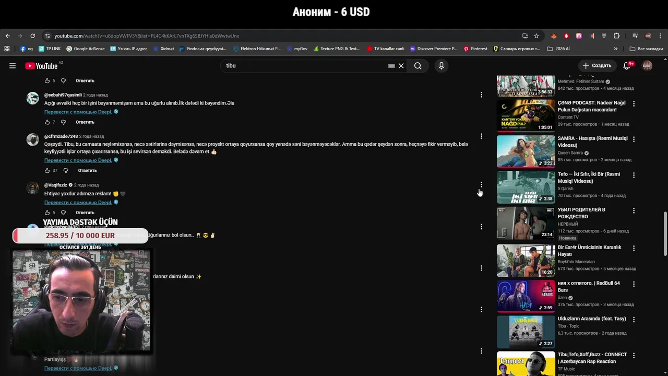Open menu for УБИЛ РОДИТЕЛЕЙ video
Screen dimensions: 668x376
click(634, 210)
